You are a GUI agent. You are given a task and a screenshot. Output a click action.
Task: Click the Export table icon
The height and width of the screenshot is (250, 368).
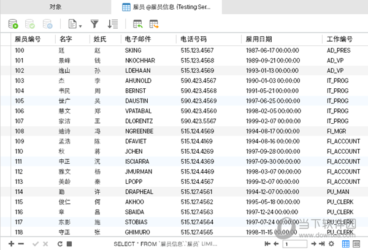pos(154,24)
